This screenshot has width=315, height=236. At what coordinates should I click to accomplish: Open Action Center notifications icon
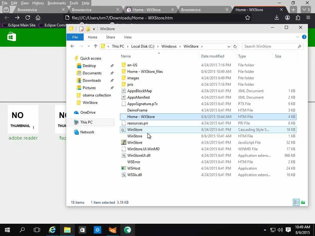(x=288, y=230)
